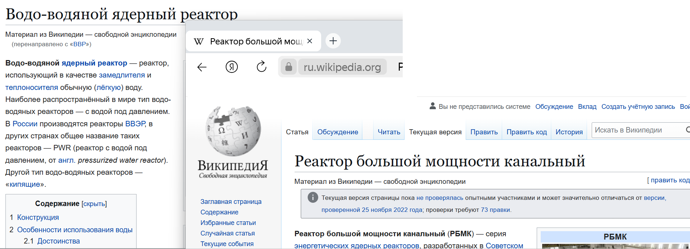Click the user silhouette icon
This screenshot has width=690, height=249.
click(433, 106)
